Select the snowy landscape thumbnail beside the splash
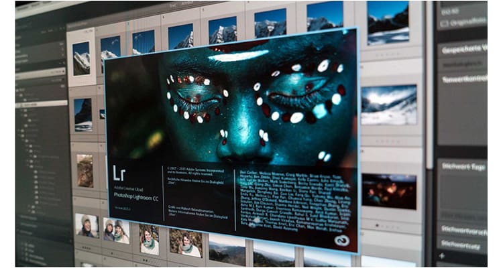 [x=389, y=104]
